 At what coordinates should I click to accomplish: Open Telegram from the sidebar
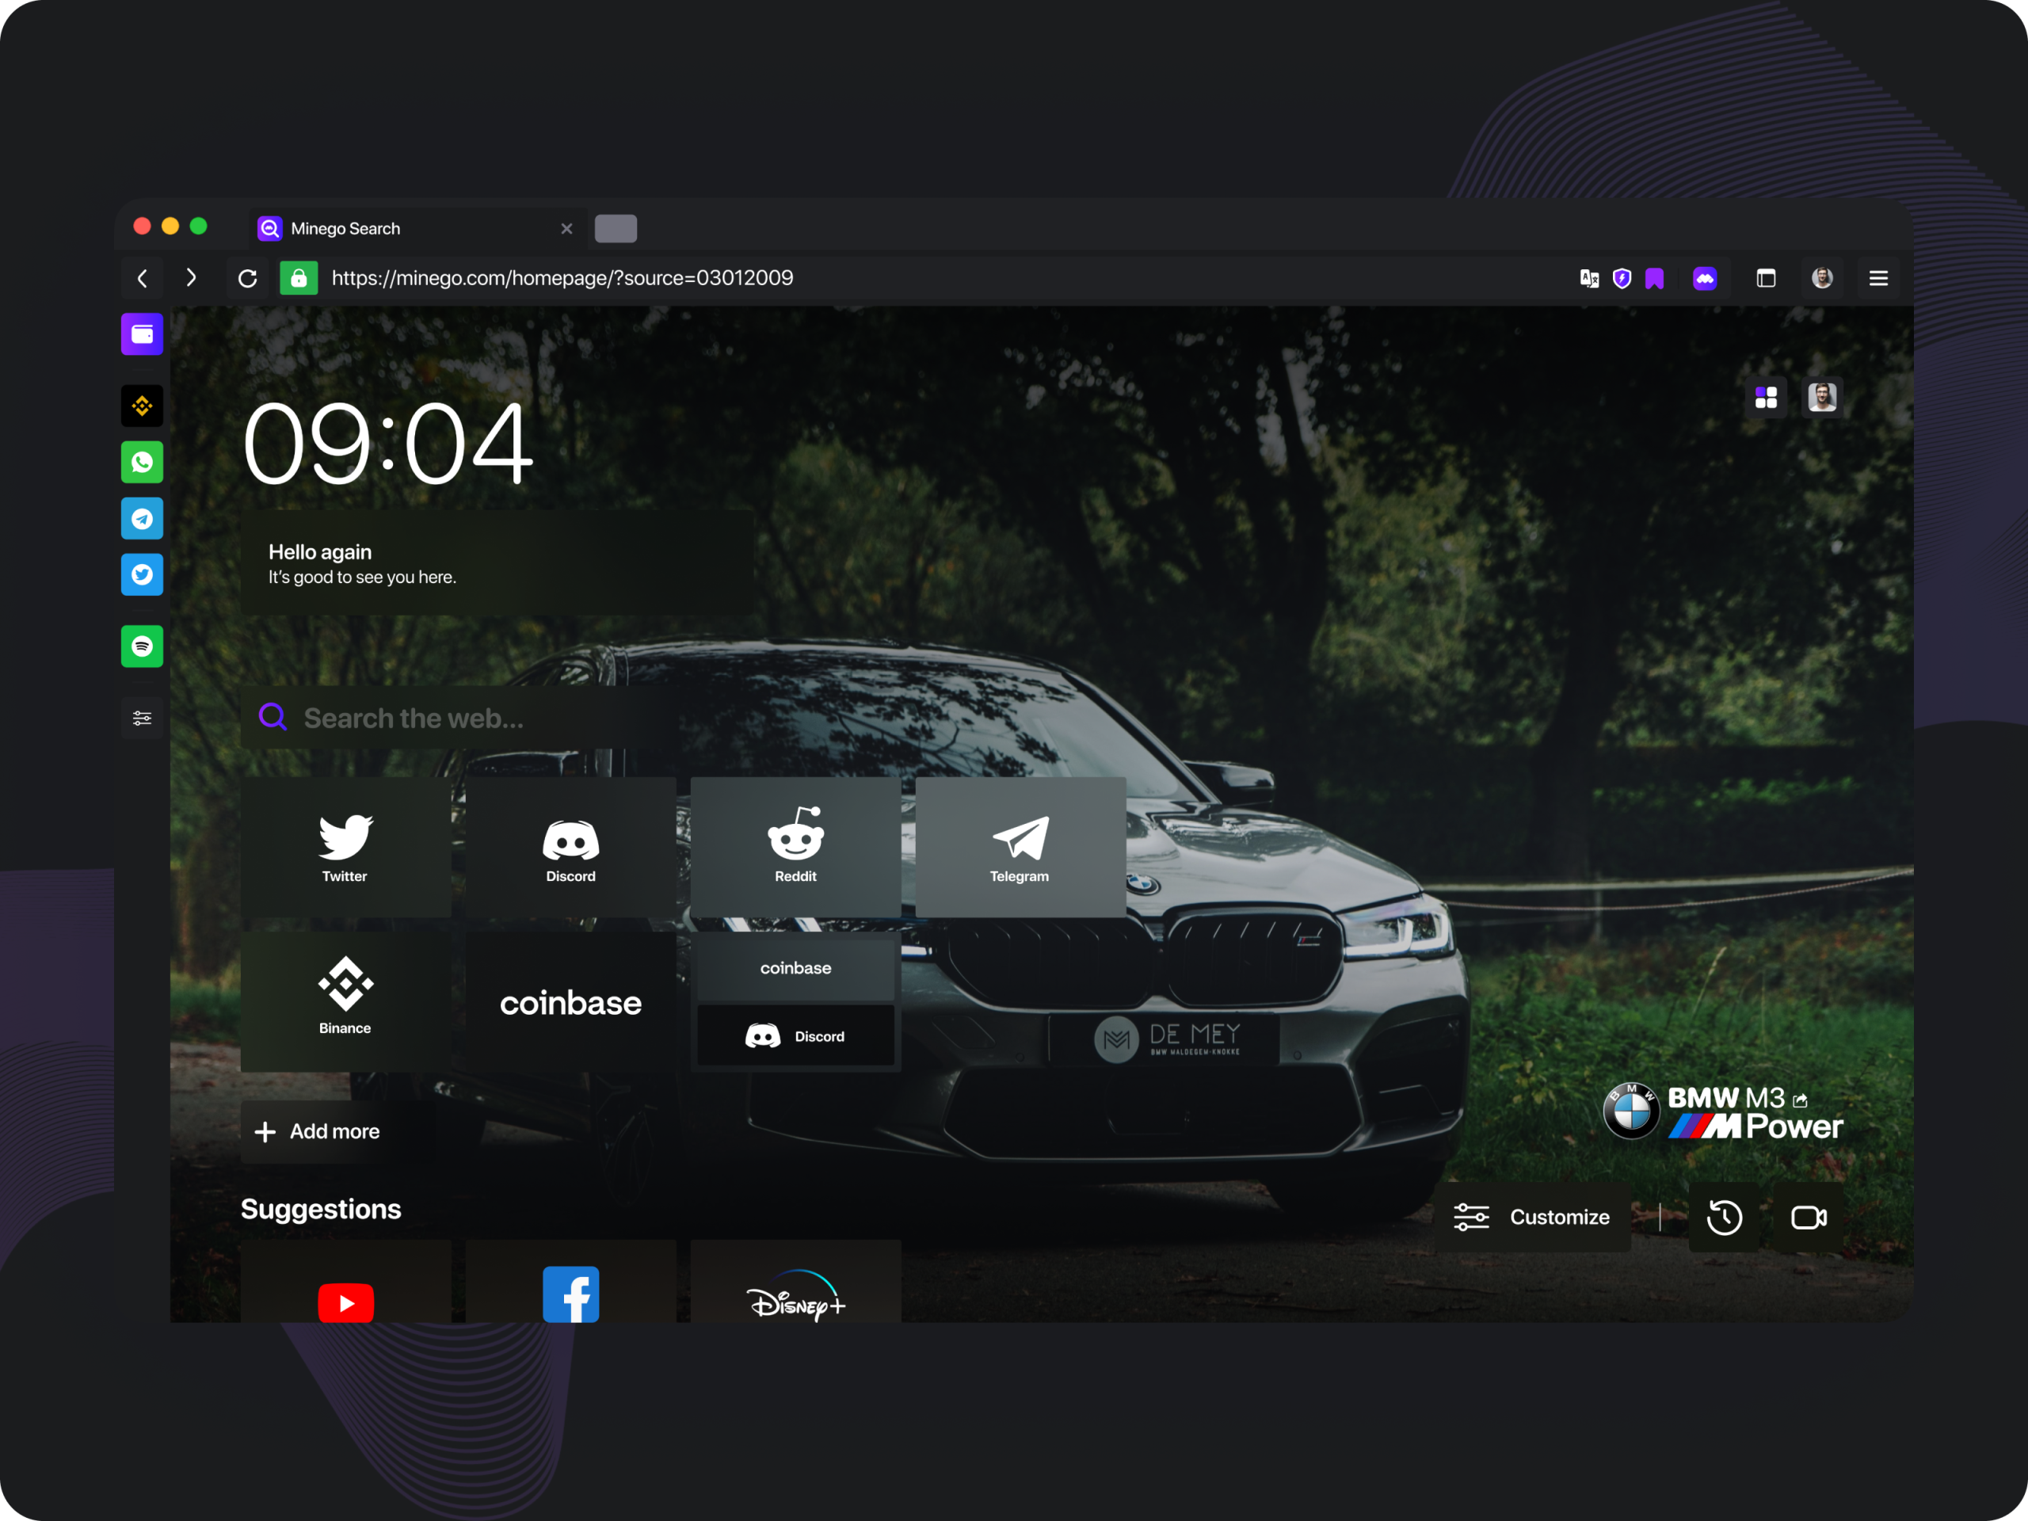(142, 519)
